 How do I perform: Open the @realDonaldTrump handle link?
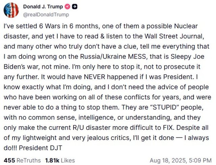(46, 15)
